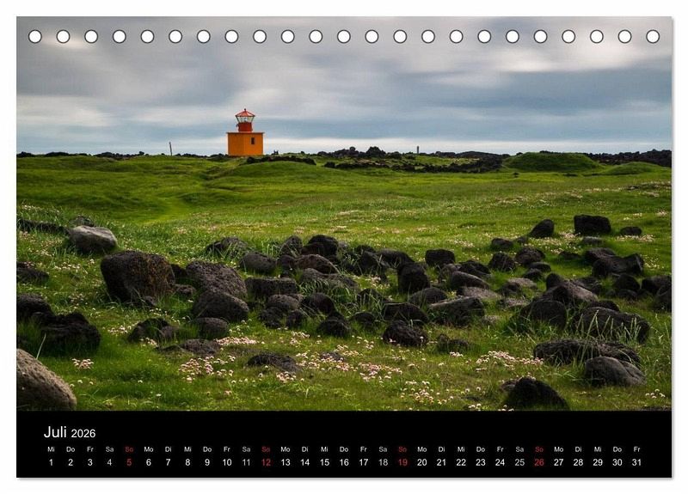Choose date 24 in the calendar row
This screenshot has width=688, height=494.
coord(500,462)
